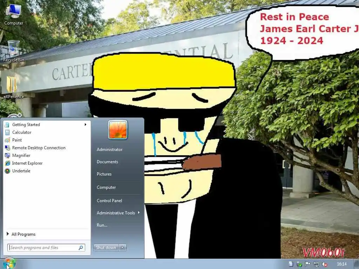
Task: Expand All Programs list
Action: [x=47, y=234]
